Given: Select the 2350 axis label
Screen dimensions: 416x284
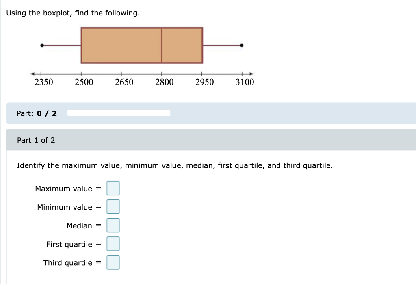Looking at the screenshot, I should (x=44, y=82).
